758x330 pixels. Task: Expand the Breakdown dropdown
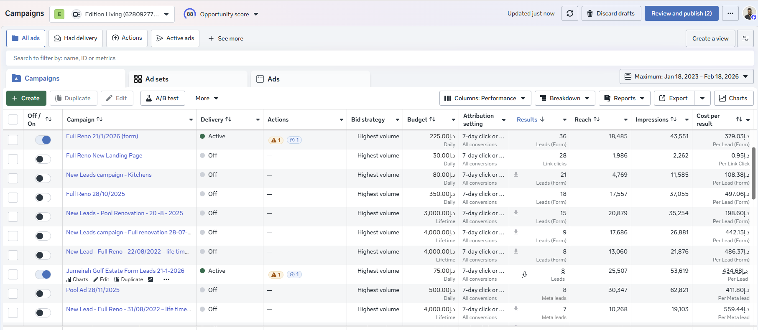[565, 98]
